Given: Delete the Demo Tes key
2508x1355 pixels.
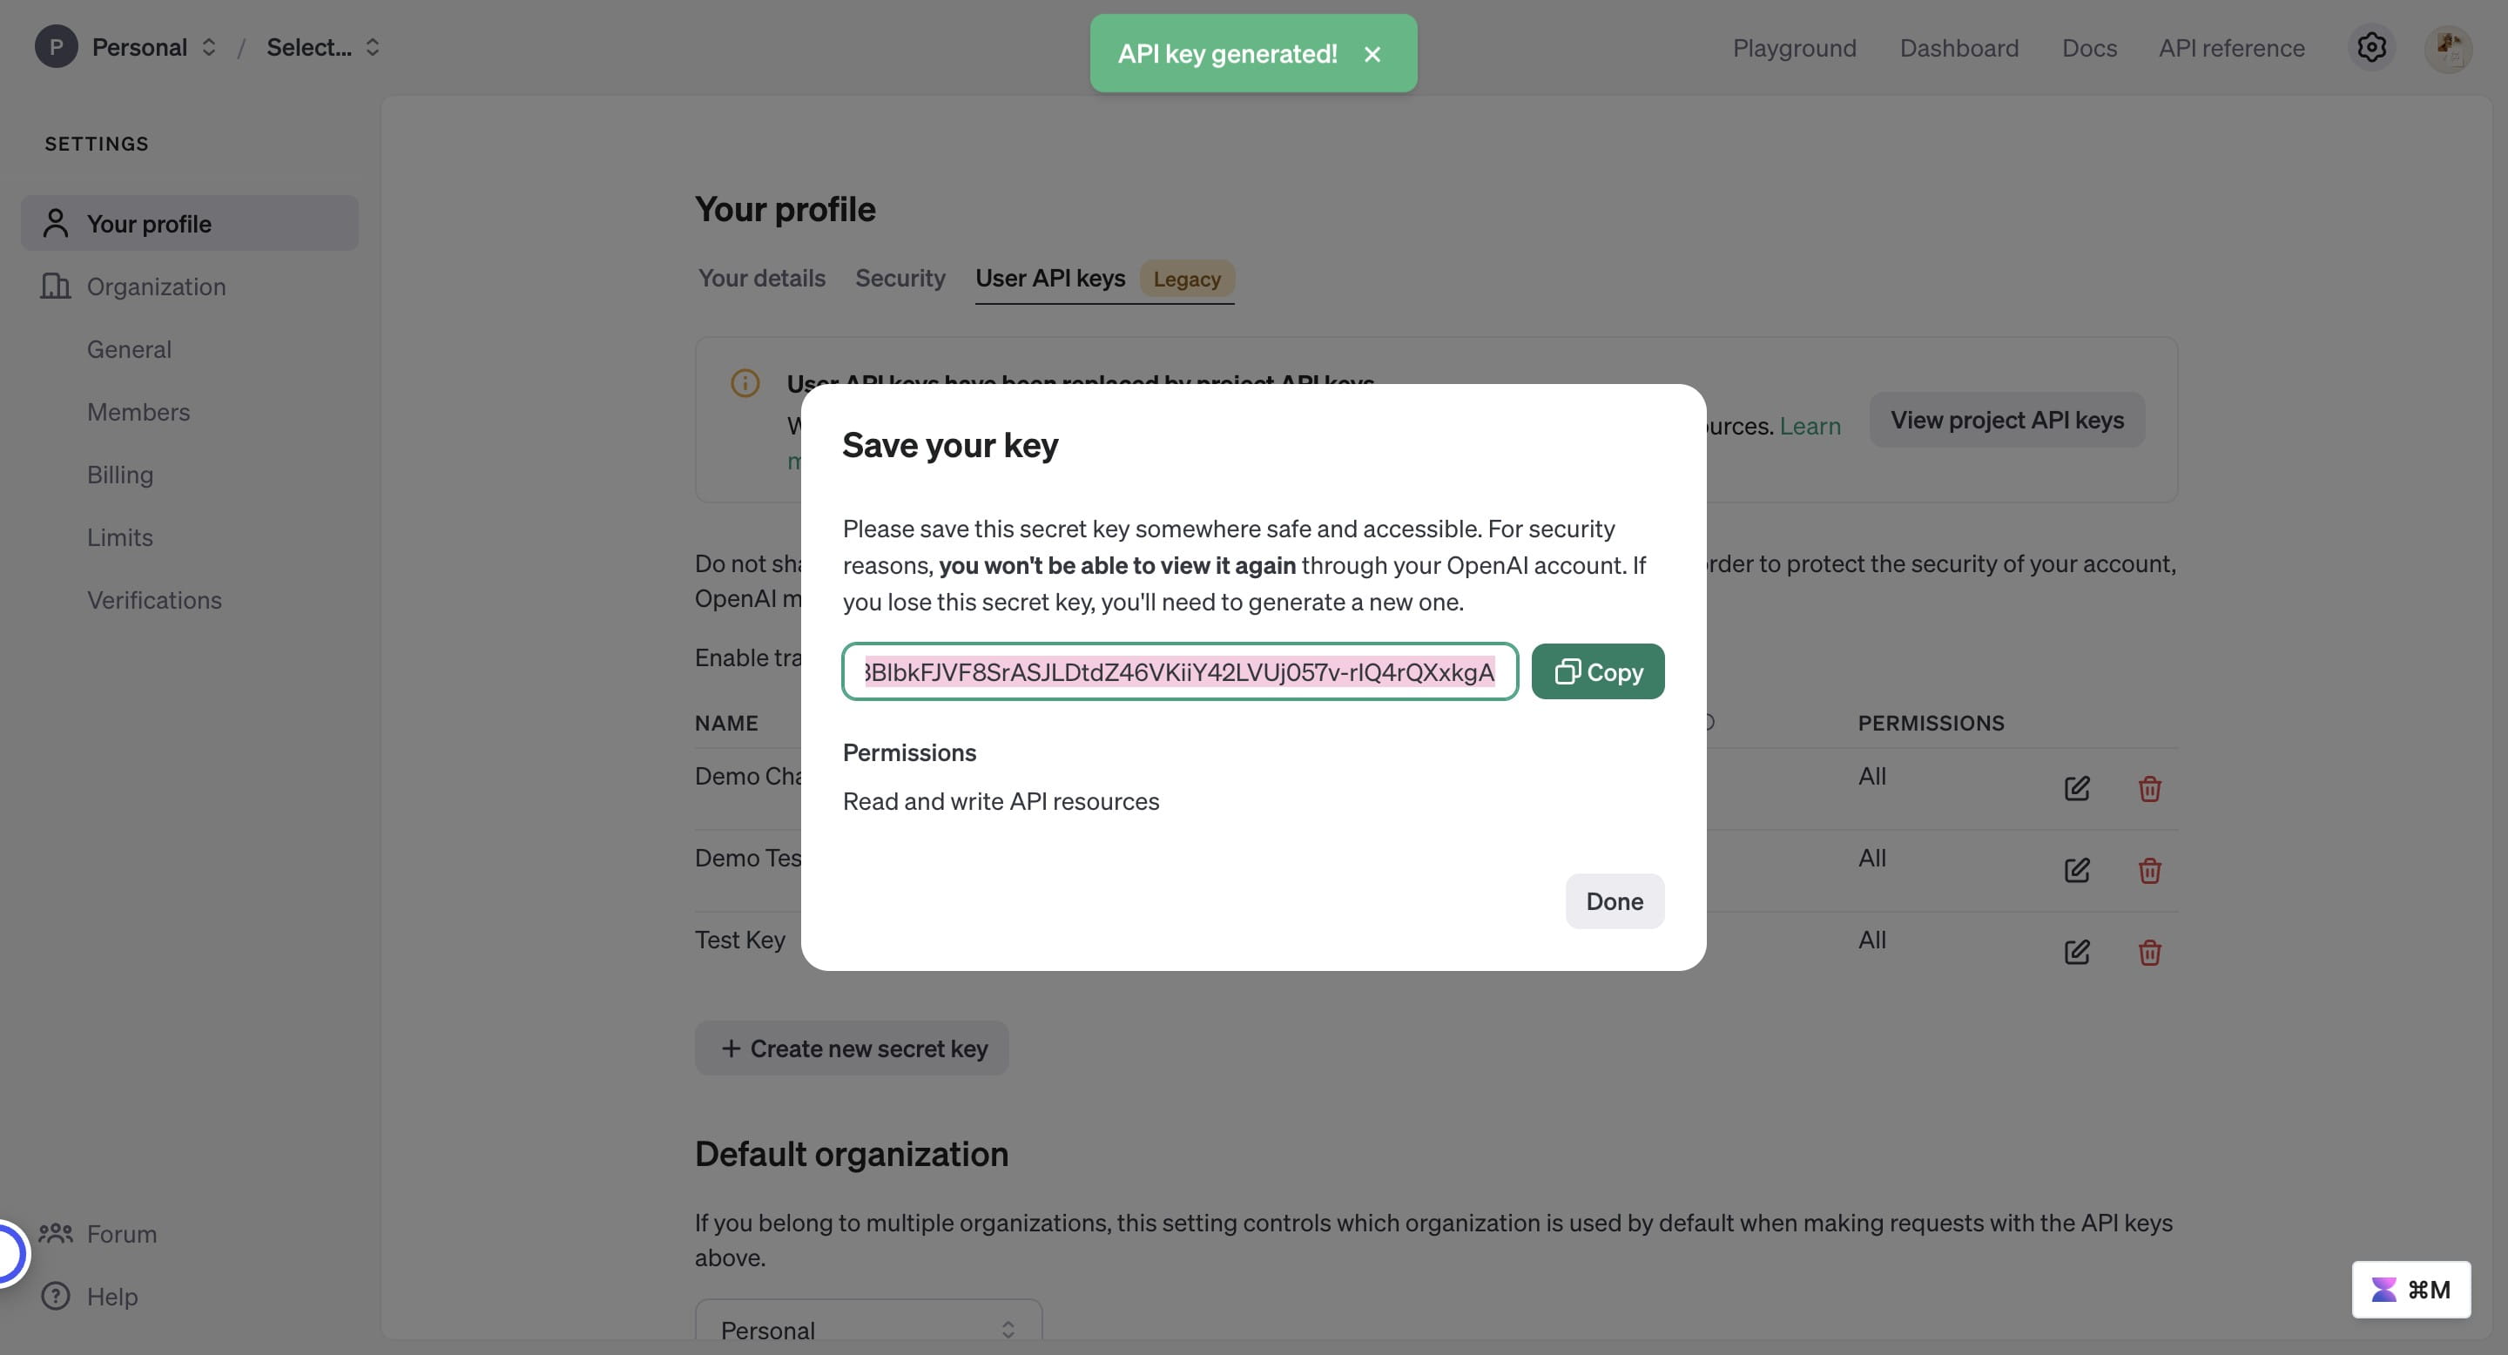Looking at the screenshot, I should point(2150,870).
